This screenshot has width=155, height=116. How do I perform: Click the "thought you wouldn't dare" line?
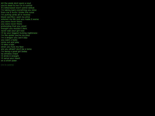(x=14, y=29)
